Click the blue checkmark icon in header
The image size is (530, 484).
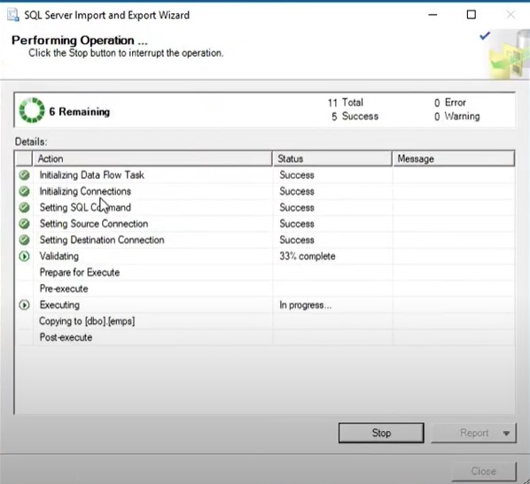485,35
